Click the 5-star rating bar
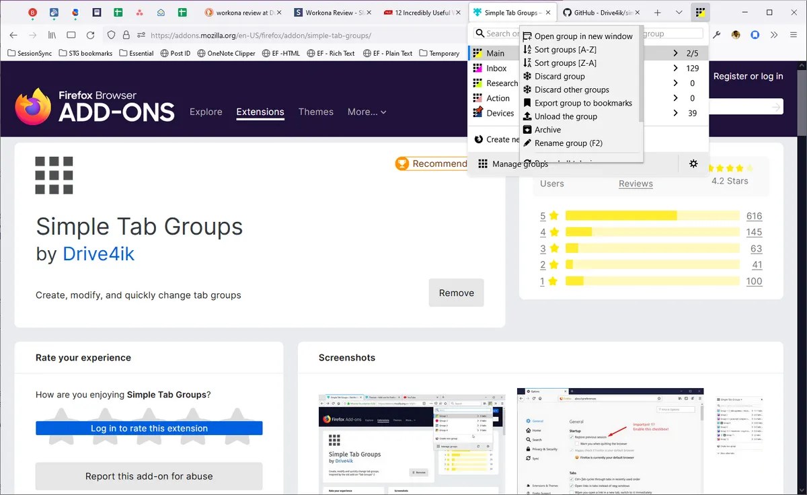The image size is (807, 495). pyautogui.click(x=652, y=215)
